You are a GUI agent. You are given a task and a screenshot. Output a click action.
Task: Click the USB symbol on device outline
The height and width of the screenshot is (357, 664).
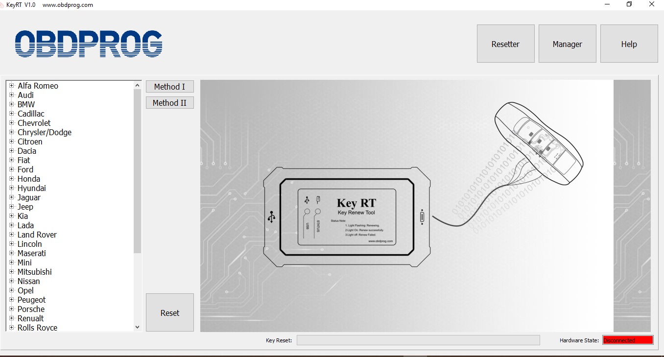click(271, 217)
